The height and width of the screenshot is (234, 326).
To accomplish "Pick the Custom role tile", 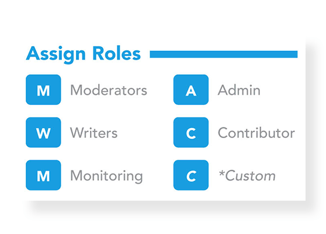I will click(191, 175).
